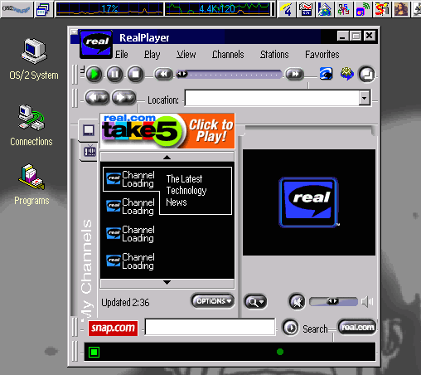
Task: Open the Connections desktop icon
Action: pyautogui.click(x=31, y=125)
